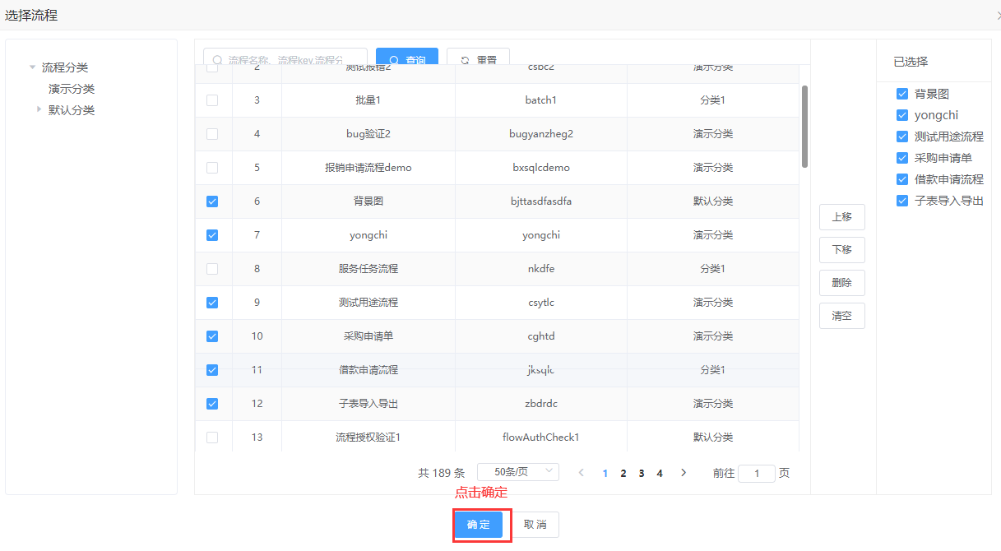Click the table vertical scrollbar
Viewport: 1001px width, 551px height.
804,127
